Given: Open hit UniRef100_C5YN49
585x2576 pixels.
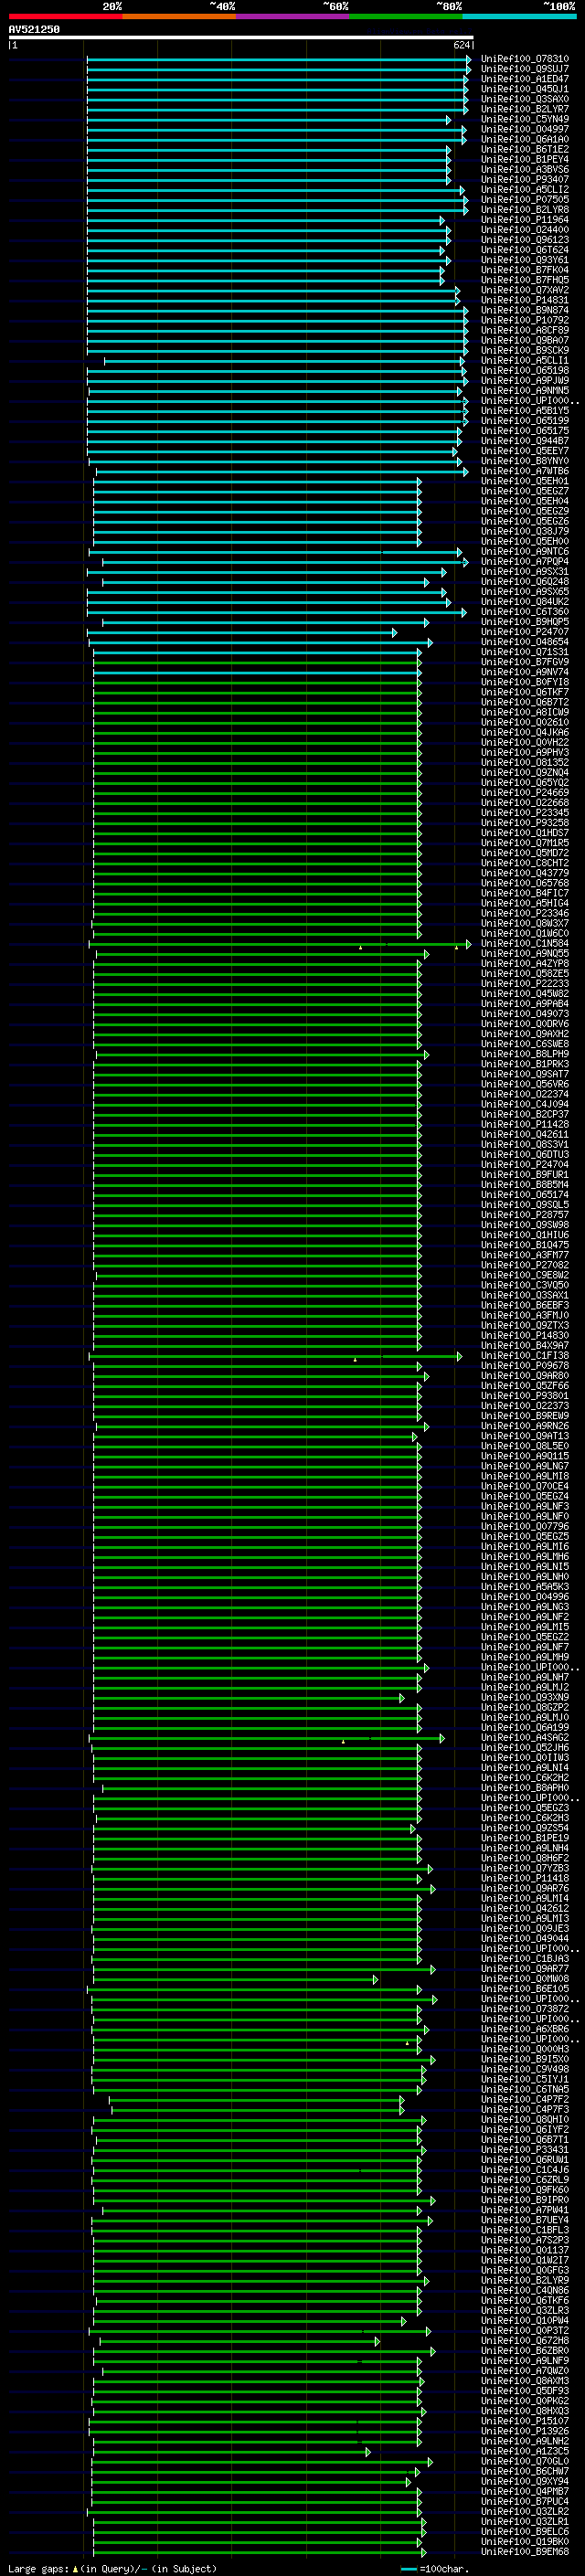Looking at the screenshot, I should pyautogui.click(x=525, y=119).
